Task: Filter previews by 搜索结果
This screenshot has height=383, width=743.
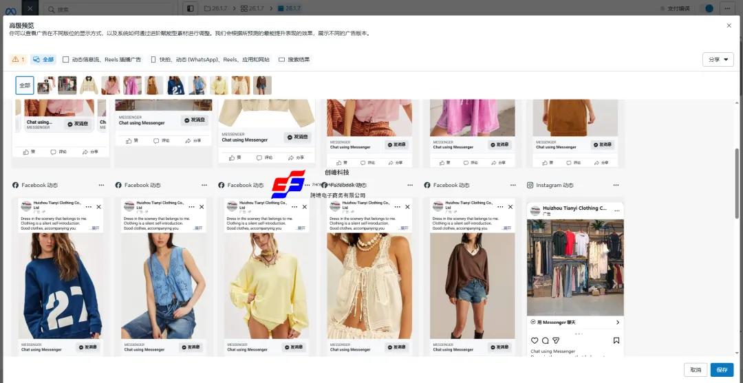Action: click(x=294, y=60)
